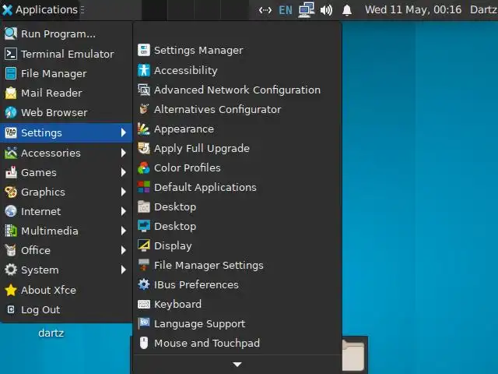Click the network connection tray icon
The height and width of the screenshot is (374, 498).
tap(307, 10)
